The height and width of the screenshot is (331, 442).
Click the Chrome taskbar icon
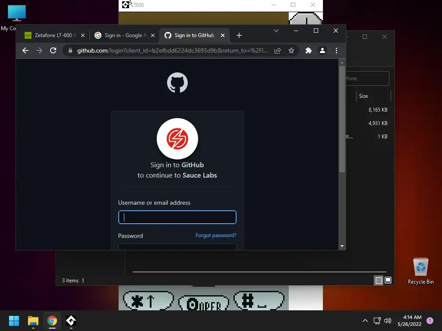tap(52, 321)
